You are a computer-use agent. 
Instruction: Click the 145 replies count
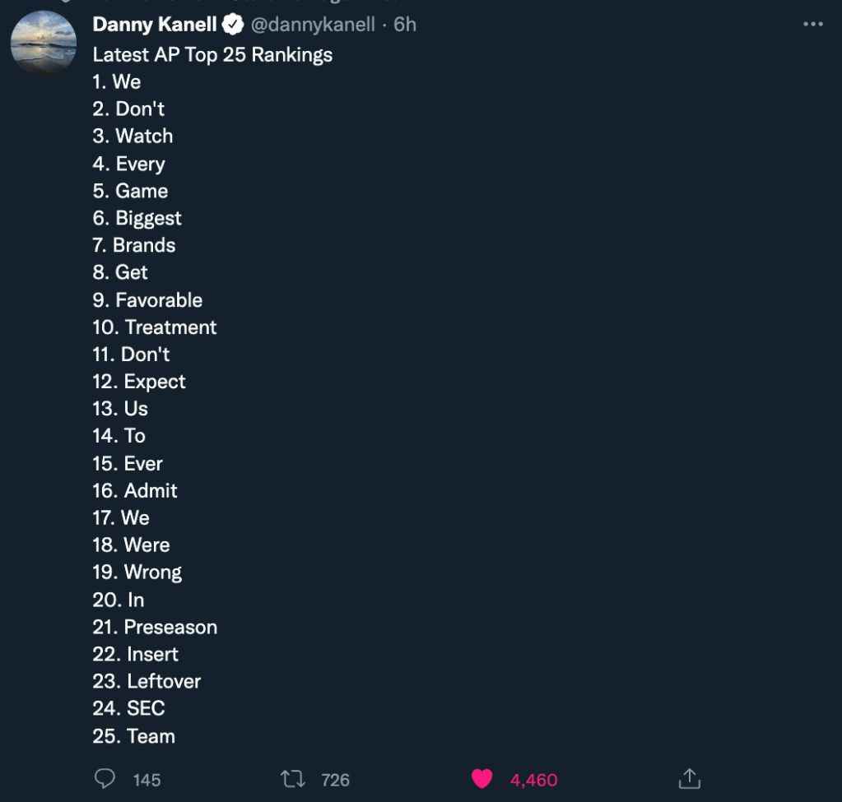pyautogui.click(x=147, y=780)
